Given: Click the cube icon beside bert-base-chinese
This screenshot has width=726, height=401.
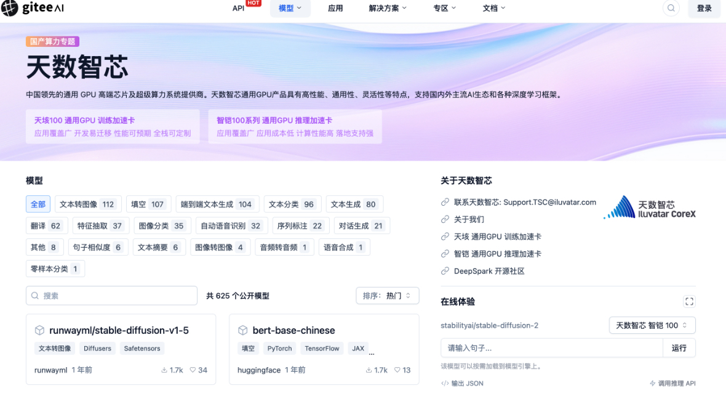Looking at the screenshot, I should [242, 330].
